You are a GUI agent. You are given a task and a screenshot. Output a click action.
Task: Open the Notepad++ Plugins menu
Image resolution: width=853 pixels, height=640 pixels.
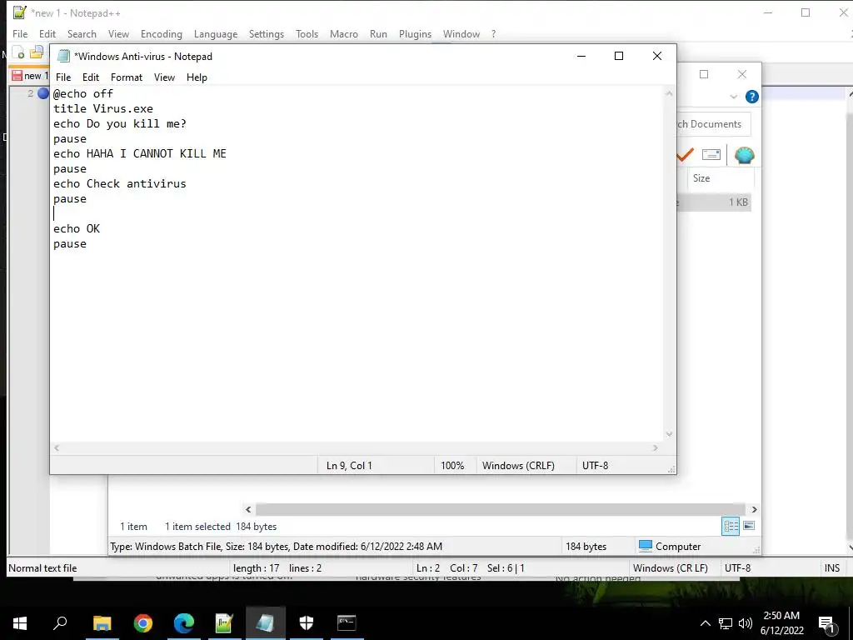[415, 33]
